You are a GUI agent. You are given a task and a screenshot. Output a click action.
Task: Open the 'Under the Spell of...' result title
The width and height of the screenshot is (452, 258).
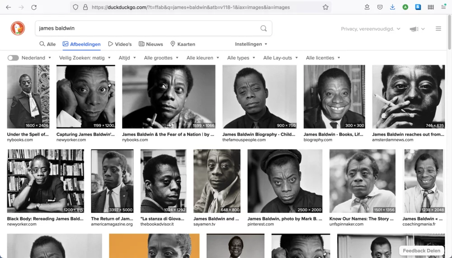point(28,134)
